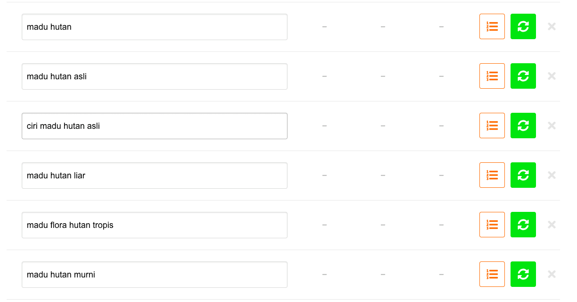Viewport: 577px width, 302px height.
Task: Open ranking list for 'madu hutan liar'
Action: tap(492, 175)
